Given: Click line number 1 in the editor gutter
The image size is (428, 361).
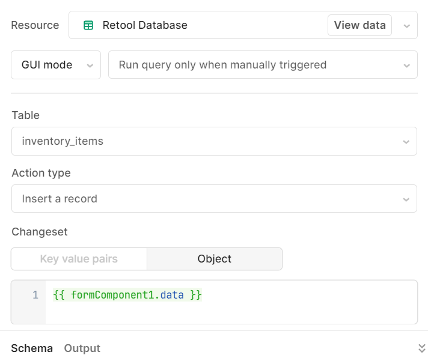Looking at the screenshot, I should point(35,295).
